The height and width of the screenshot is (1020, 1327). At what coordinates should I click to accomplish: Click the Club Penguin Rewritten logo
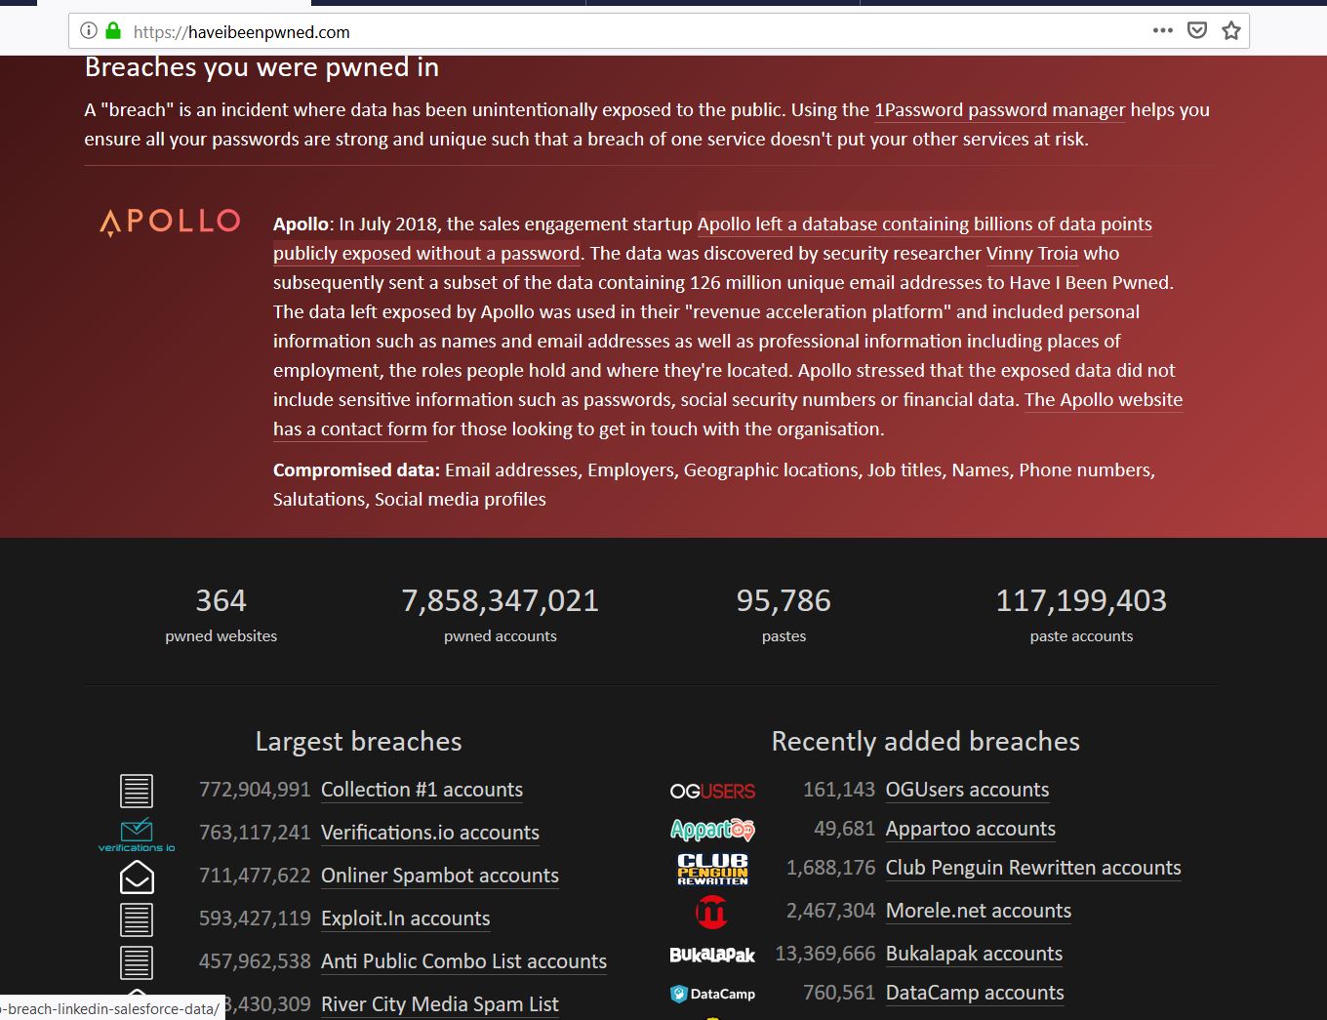click(x=712, y=869)
